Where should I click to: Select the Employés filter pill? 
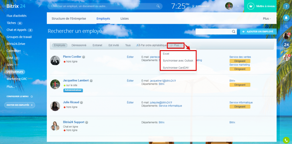(x=60, y=45)
